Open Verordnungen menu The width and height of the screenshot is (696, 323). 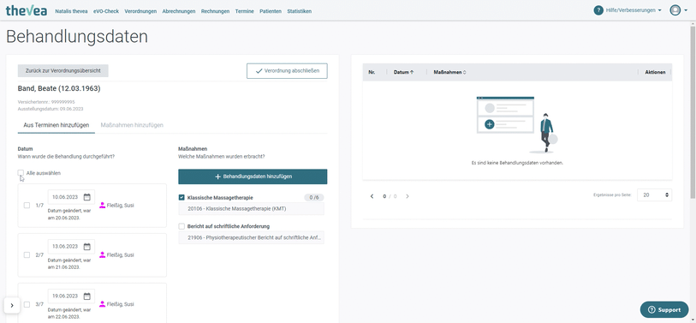[140, 11]
